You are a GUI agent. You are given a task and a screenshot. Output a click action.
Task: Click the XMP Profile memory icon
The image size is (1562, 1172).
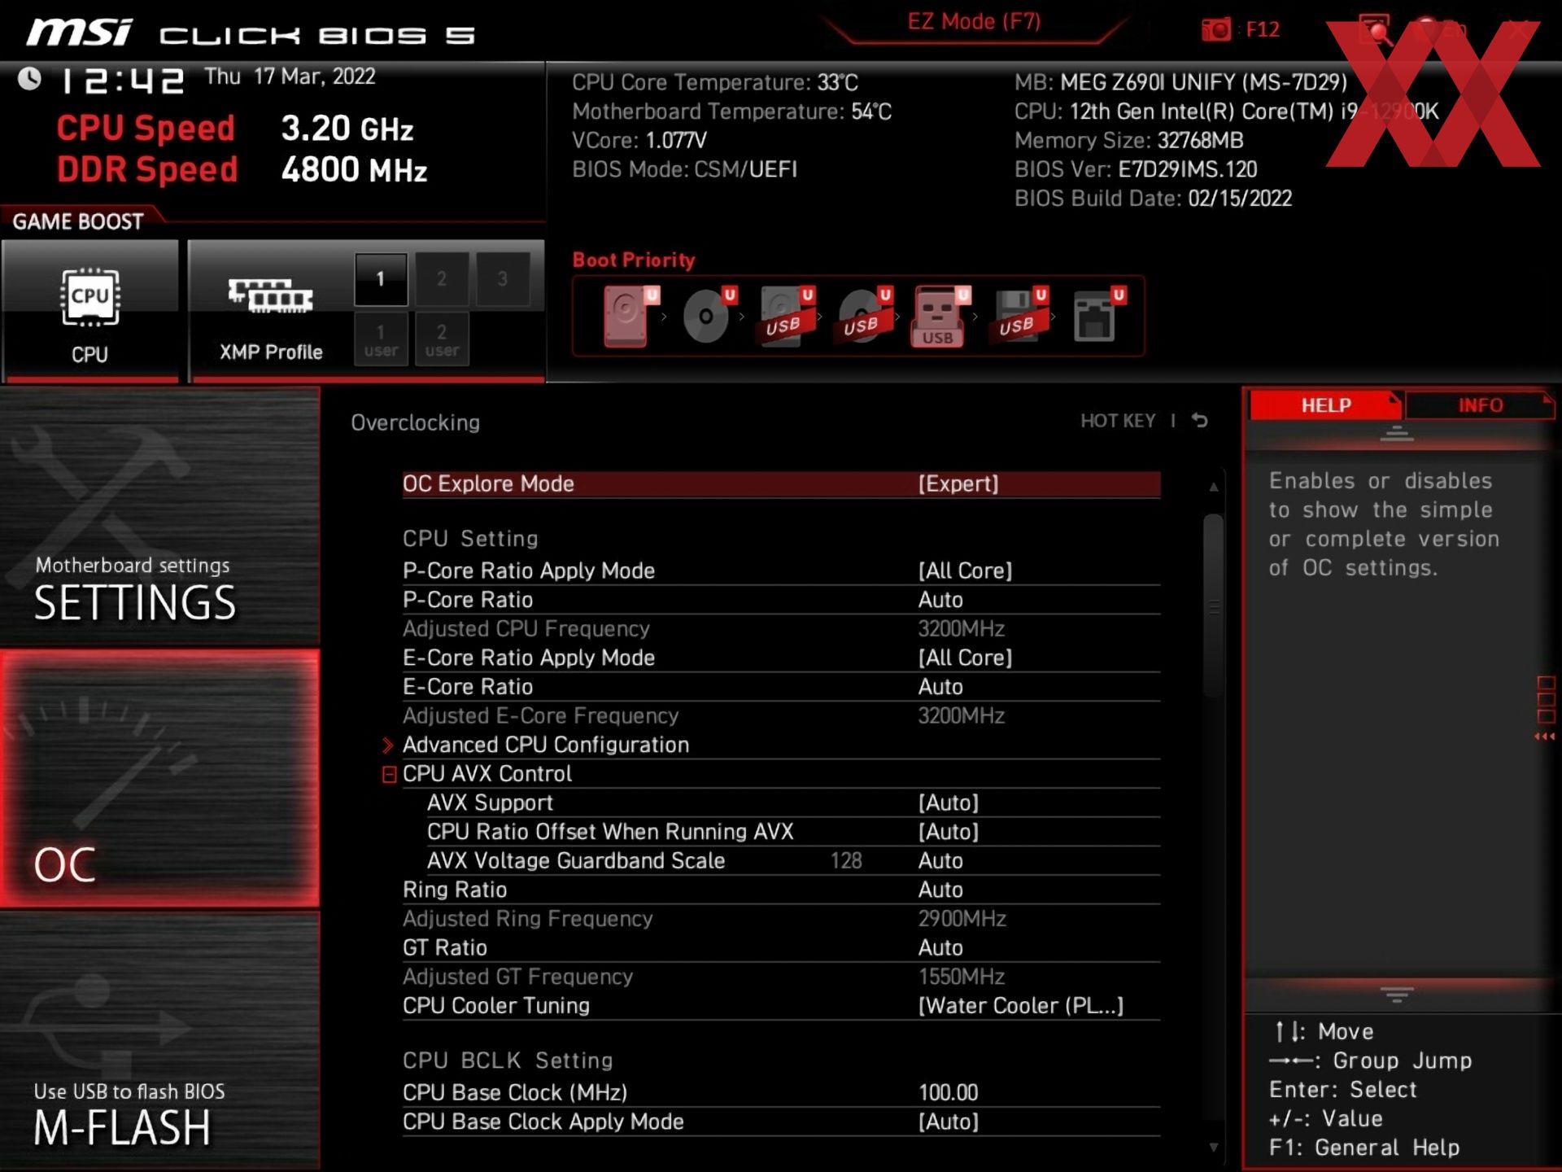click(x=271, y=296)
